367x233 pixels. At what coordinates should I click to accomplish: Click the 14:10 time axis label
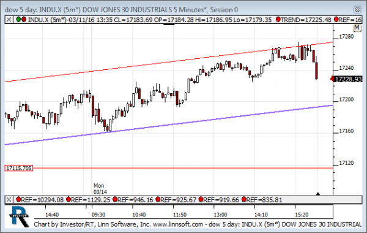261,215
